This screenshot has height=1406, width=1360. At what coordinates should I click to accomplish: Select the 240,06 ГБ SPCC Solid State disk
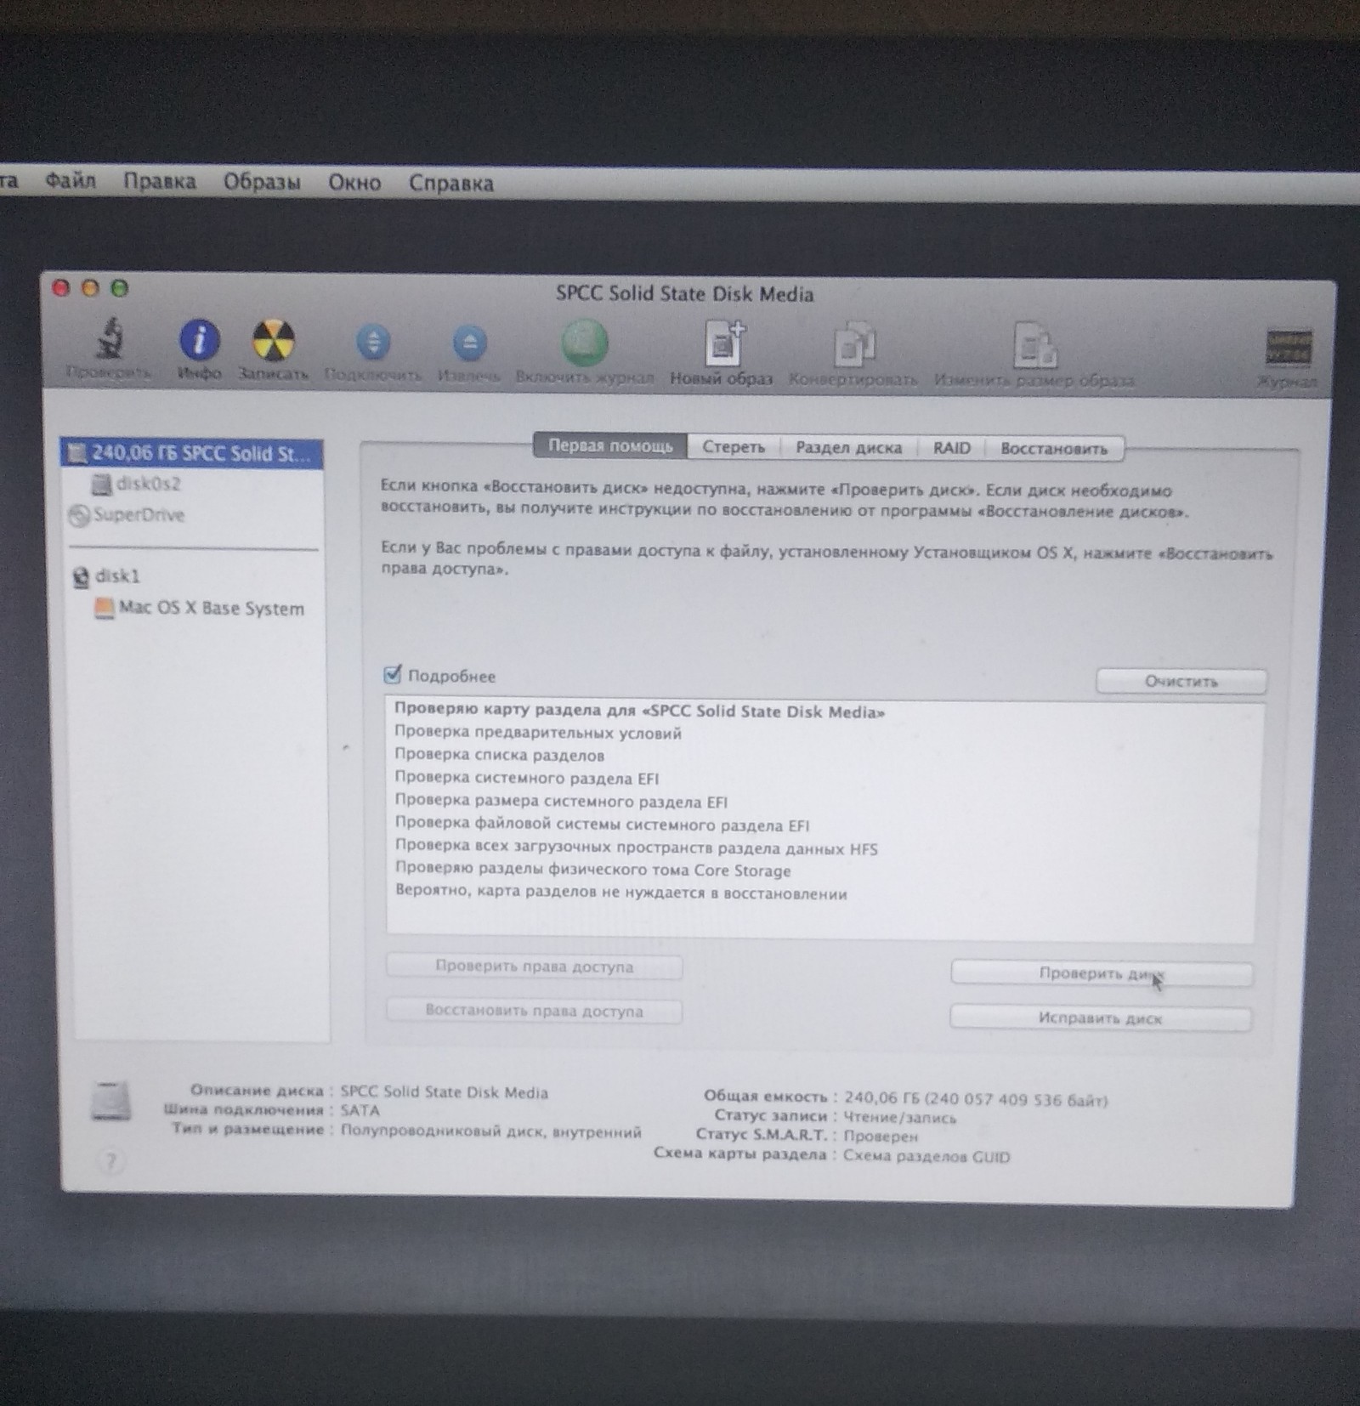[191, 454]
